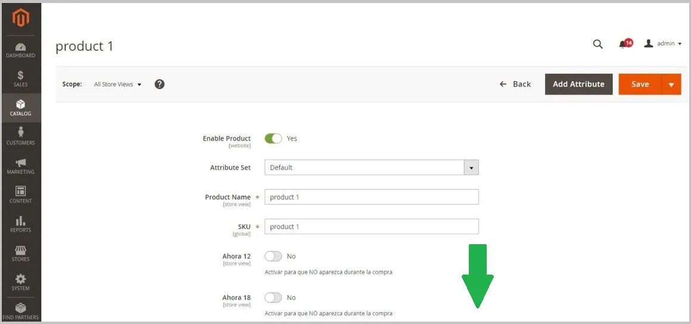Click the Back button
691x324 pixels.
(x=515, y=84)
